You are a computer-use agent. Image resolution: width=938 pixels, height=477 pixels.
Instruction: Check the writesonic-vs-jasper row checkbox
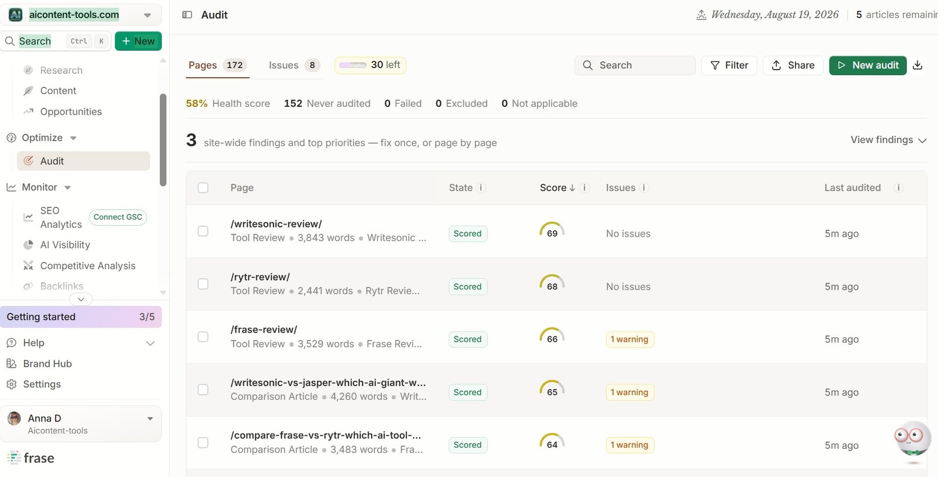pos(203,390)
